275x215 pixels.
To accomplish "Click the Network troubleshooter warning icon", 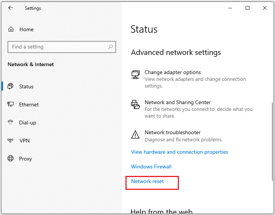I will click(135, 135).
